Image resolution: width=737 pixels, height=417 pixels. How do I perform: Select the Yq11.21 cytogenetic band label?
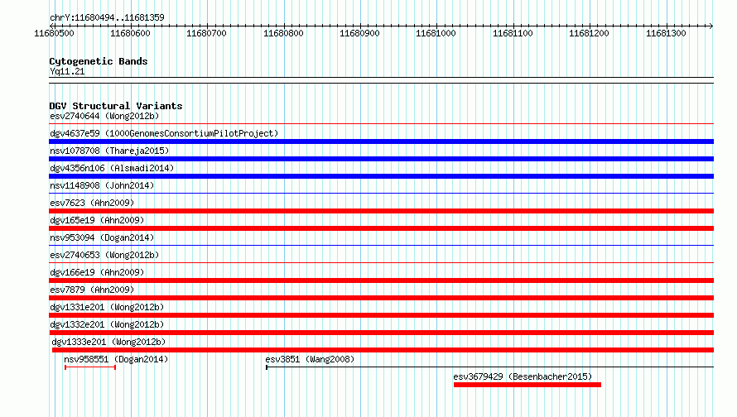click(67, 71)
